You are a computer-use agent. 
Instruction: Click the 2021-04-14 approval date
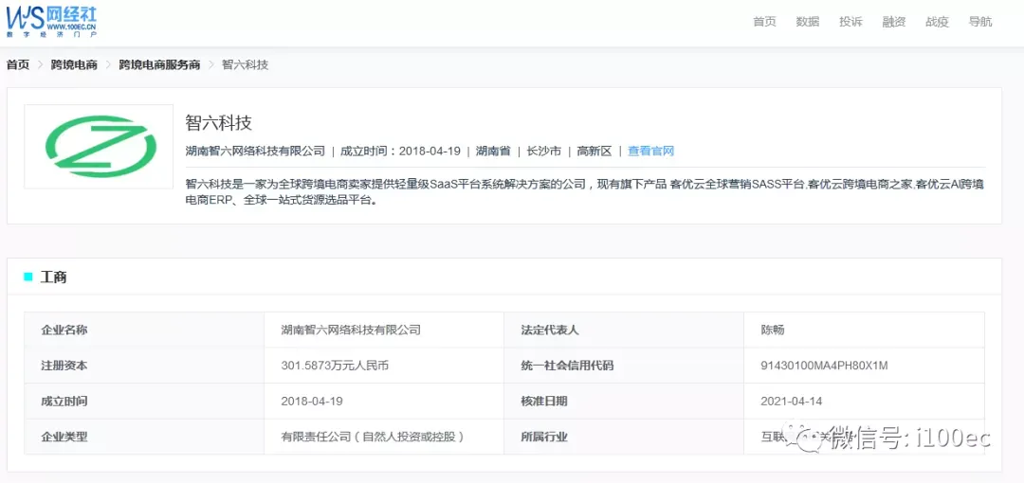coord(792,402)
